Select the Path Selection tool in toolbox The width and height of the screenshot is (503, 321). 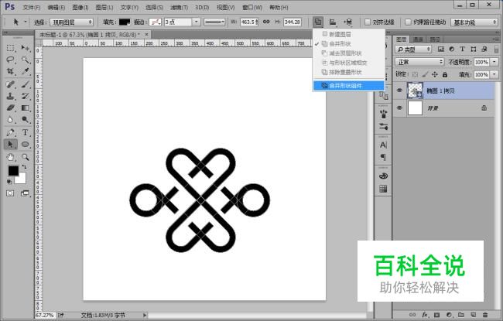tap(11, 145)
